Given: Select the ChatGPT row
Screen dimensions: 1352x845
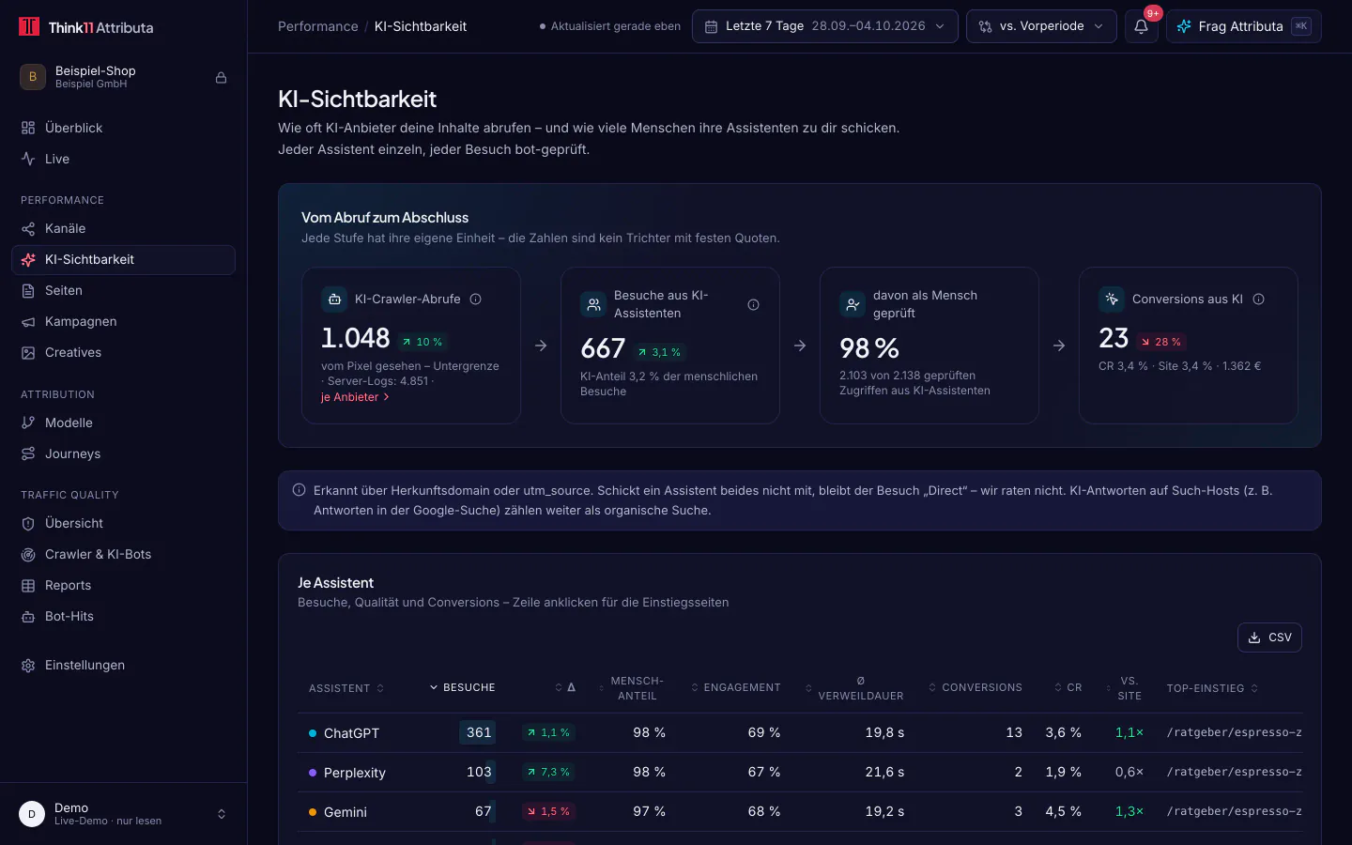Looking at the screenshot, I should coord(800,732).
